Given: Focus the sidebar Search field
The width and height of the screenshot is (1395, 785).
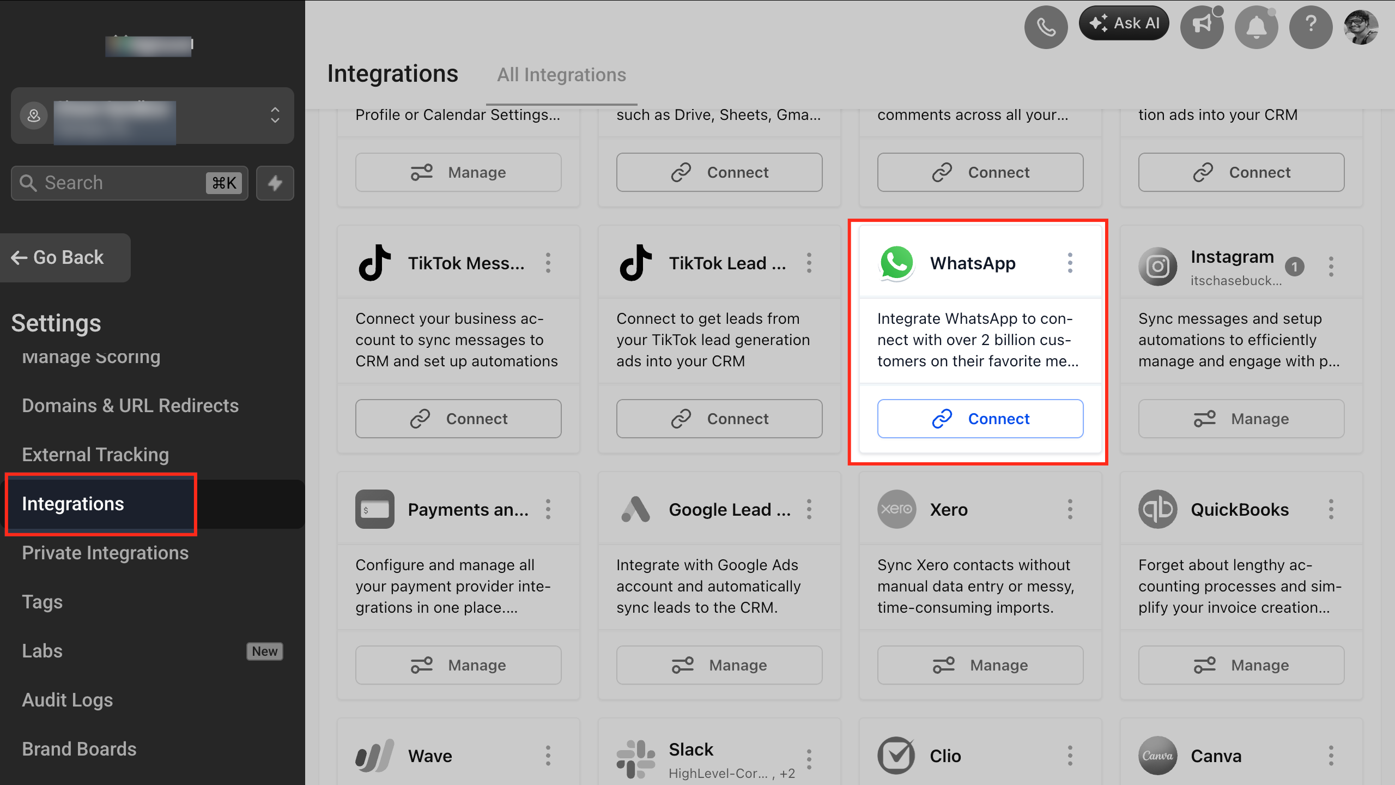Looking at the screenshot, I should tap(130, 183).
